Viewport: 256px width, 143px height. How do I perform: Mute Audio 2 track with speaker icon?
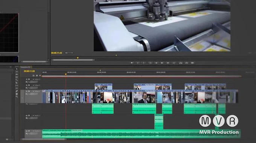tap(27, 116)
